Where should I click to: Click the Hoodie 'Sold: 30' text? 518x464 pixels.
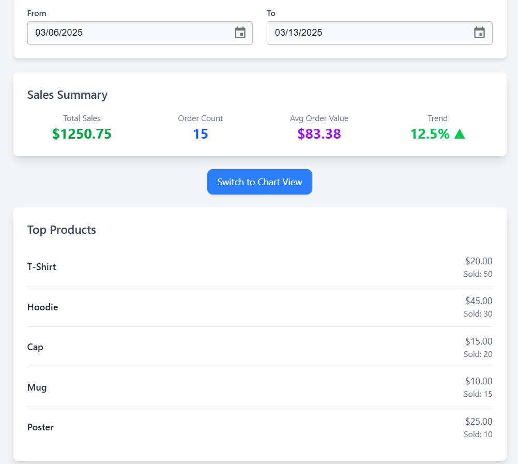coord(478,314)
